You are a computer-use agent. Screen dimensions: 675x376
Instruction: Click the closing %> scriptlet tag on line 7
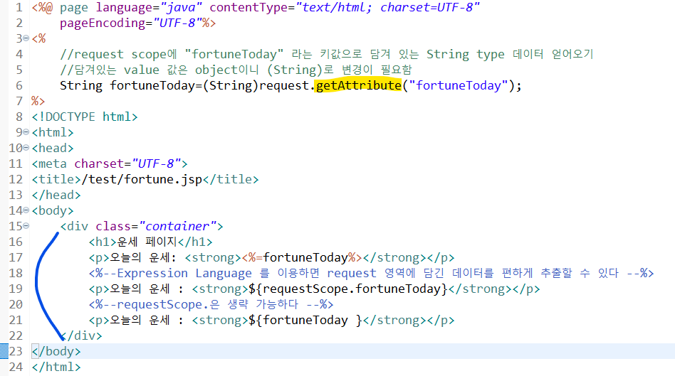[38, 101]
